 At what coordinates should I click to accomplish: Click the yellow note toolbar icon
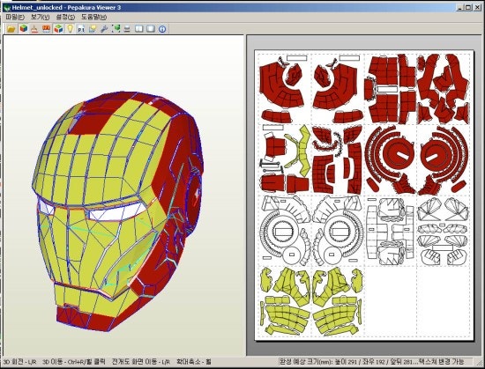coord(93,29)
